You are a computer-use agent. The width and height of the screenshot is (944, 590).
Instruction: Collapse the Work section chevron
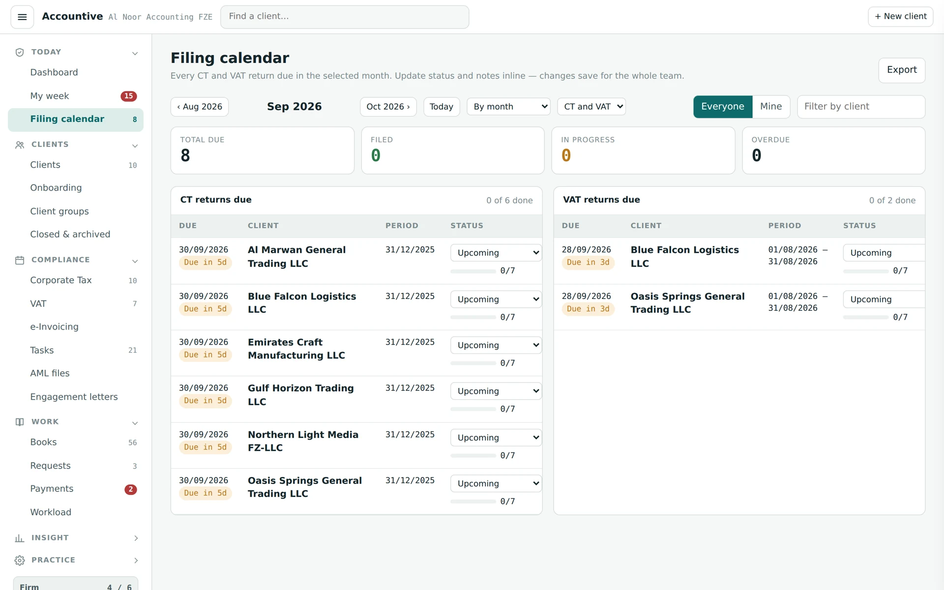(135, 423)
